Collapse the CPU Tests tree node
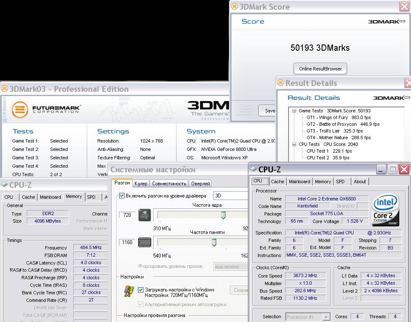 point(294,144)
